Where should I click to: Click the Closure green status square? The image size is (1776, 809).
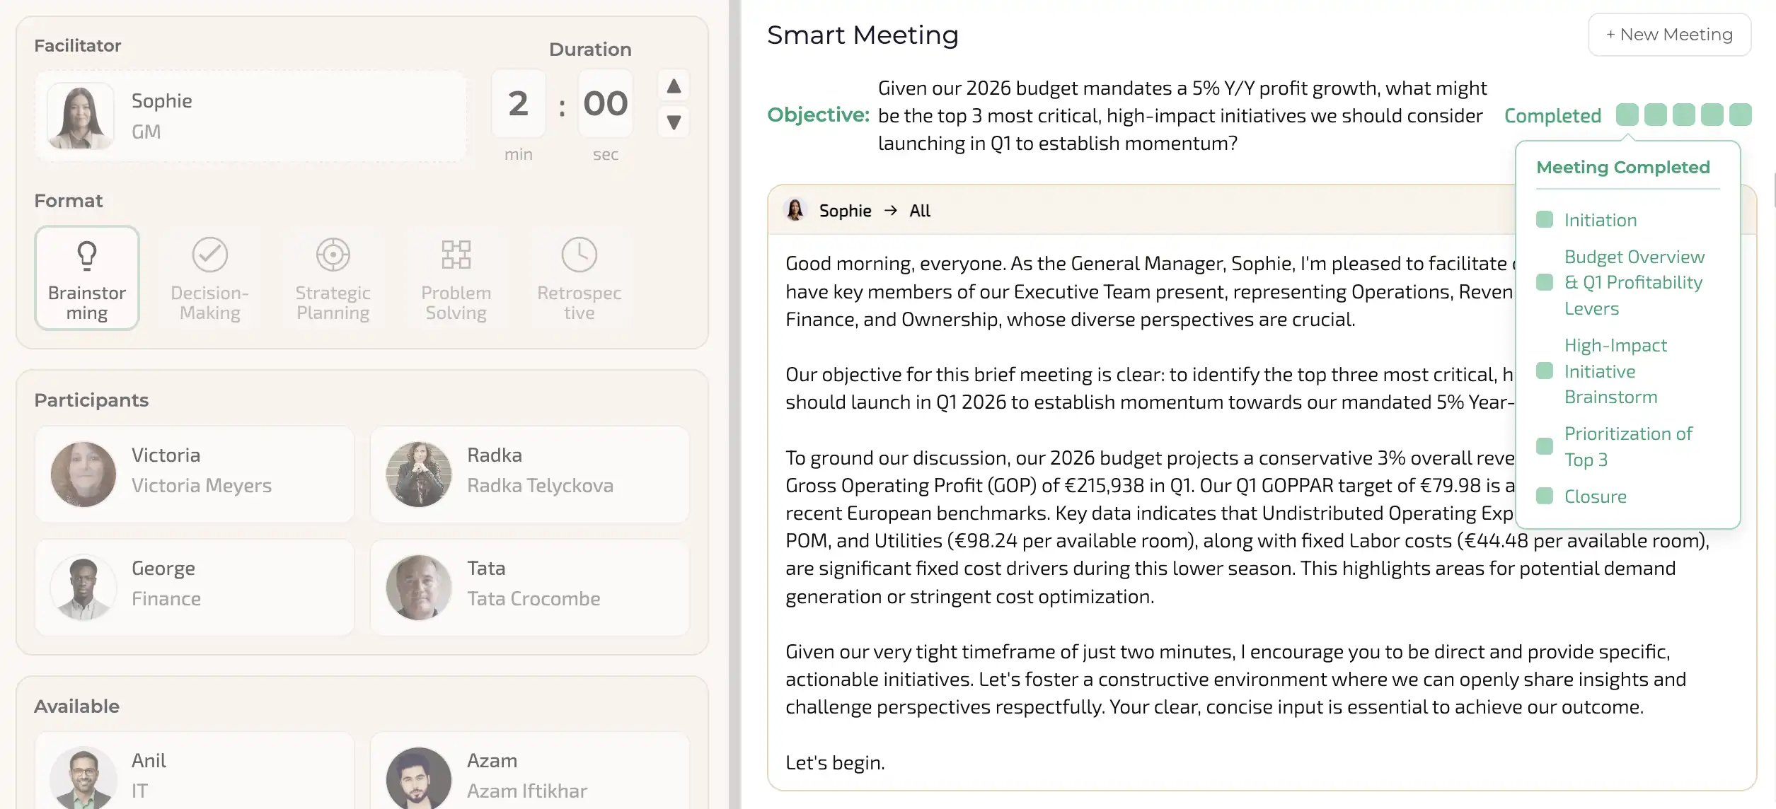click(1545, 496)
